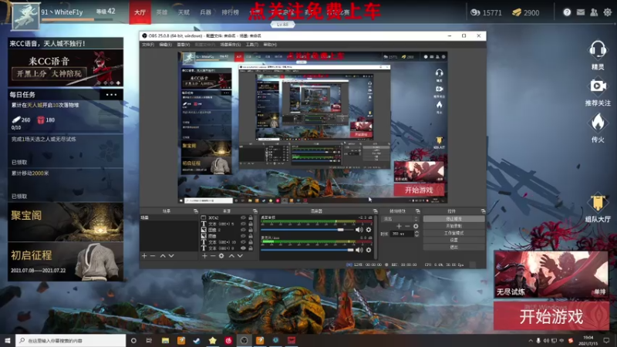Open the game friends list icon
The width and height of the screenshot is (617, 347).
click(x=594, y=12)
